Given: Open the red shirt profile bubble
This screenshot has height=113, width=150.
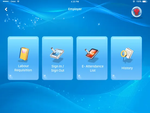Looking at the screenshot, I should pos(136,12).
